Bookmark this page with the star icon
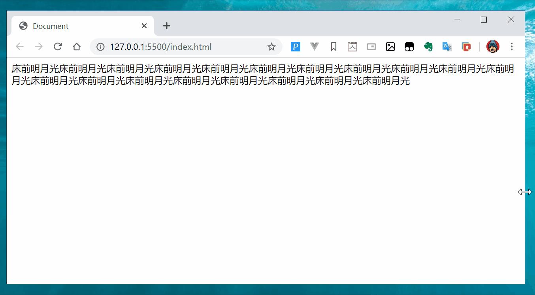535x295 pixels. [271, 46]
